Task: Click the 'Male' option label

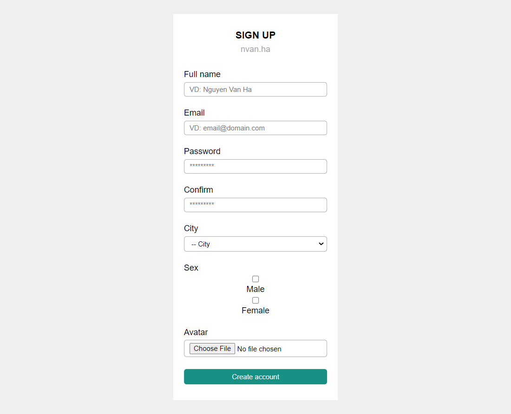Action: point(255,289)
